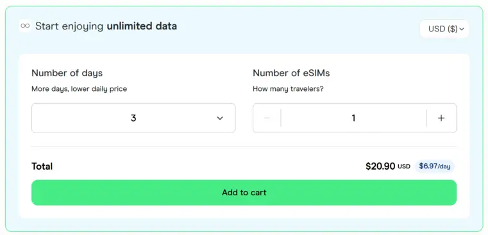Viewport: 488px width, 235px height.
Task: Click the 'Number of eSIMs' label
Action: 291,73
